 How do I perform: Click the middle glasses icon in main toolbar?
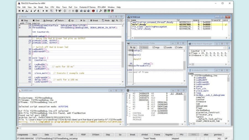pos(85,11)
